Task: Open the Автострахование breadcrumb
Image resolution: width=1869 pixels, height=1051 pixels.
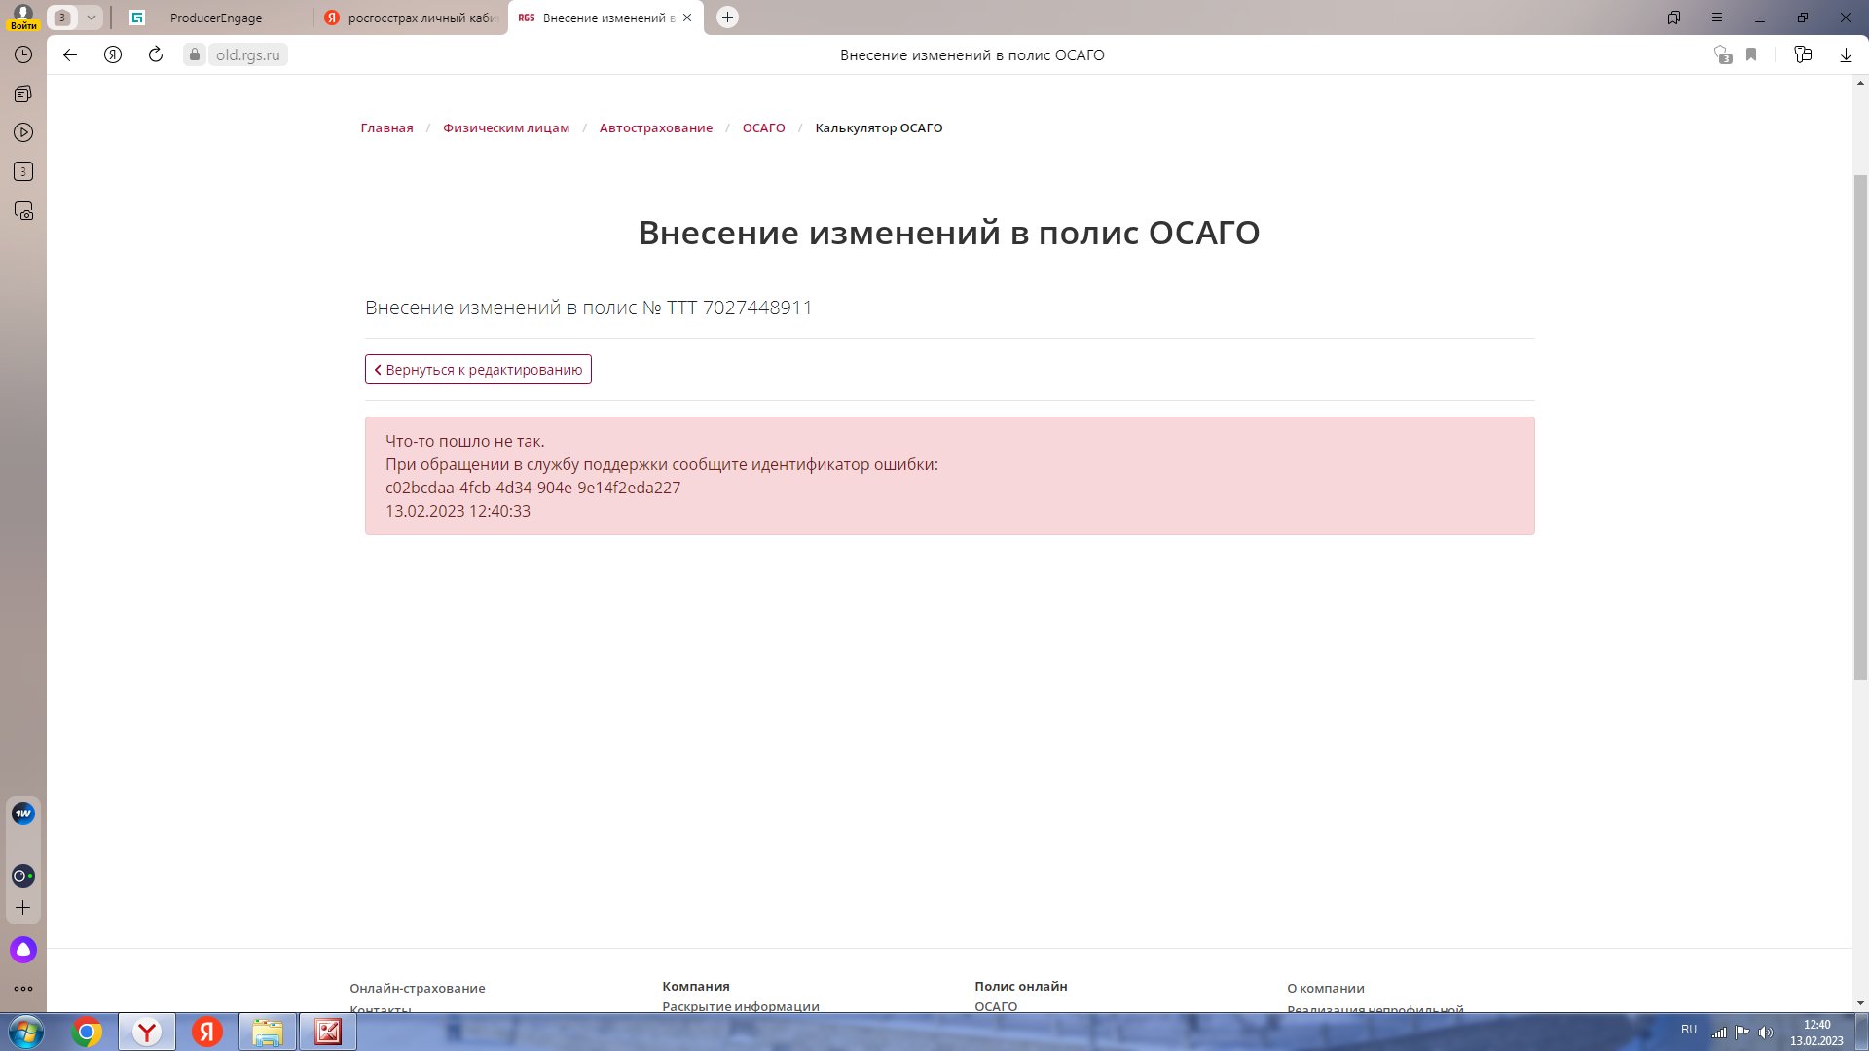Action: [656, 127]
